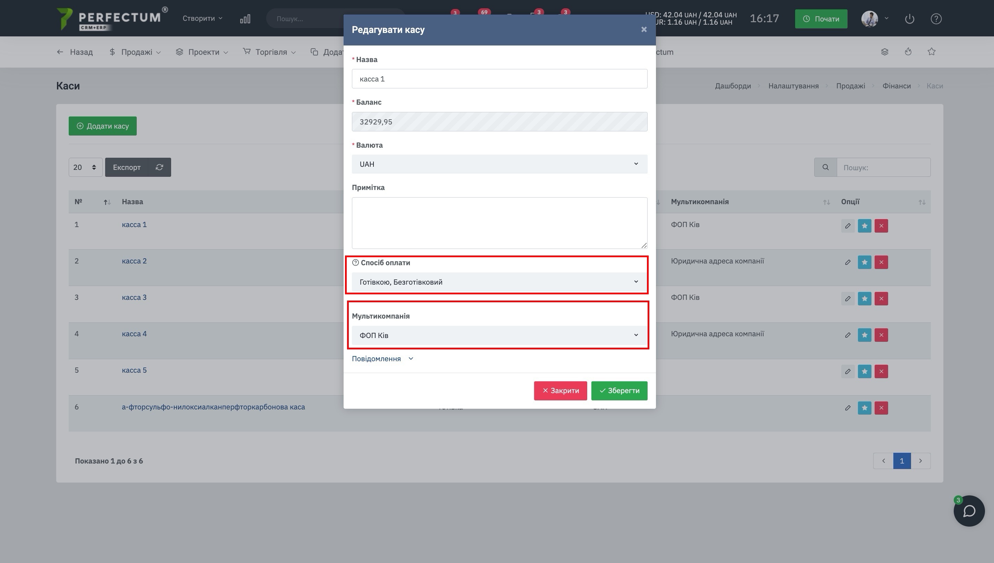Click the statistics bar chart icon
994x563 pixels.
[x=245, y=19]
